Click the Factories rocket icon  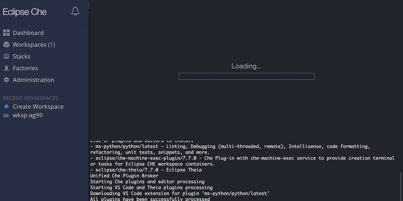coord(6,68)
